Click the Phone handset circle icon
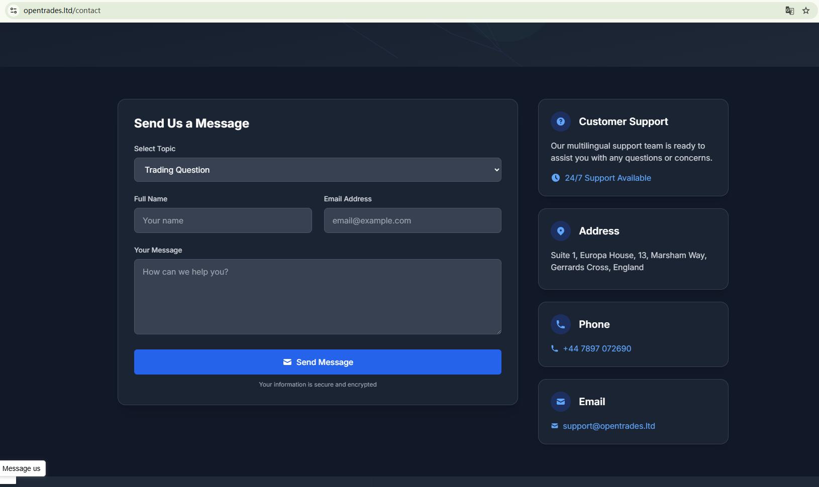This screenshot has height=487, width=819. coord(560,324)
